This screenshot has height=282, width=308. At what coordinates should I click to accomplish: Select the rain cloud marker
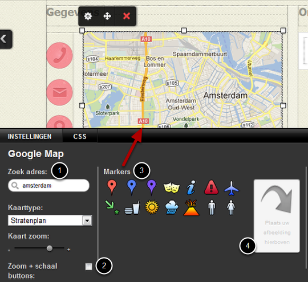click(172, 207)
